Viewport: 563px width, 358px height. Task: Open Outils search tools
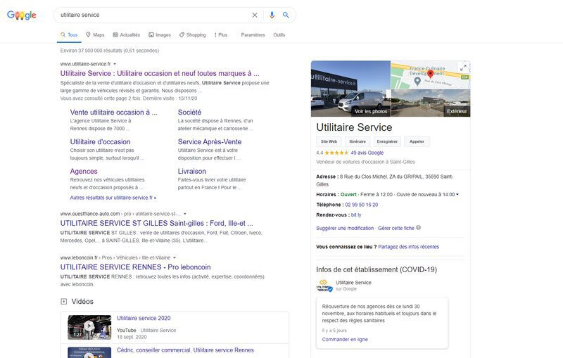[279, 34]
